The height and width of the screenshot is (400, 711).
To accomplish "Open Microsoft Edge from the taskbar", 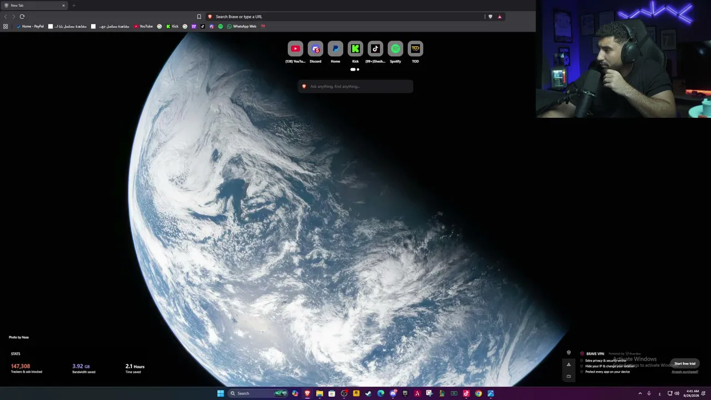I will pos(380,393).
